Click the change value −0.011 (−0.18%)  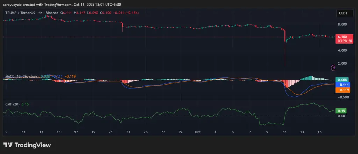pos(126,13)
